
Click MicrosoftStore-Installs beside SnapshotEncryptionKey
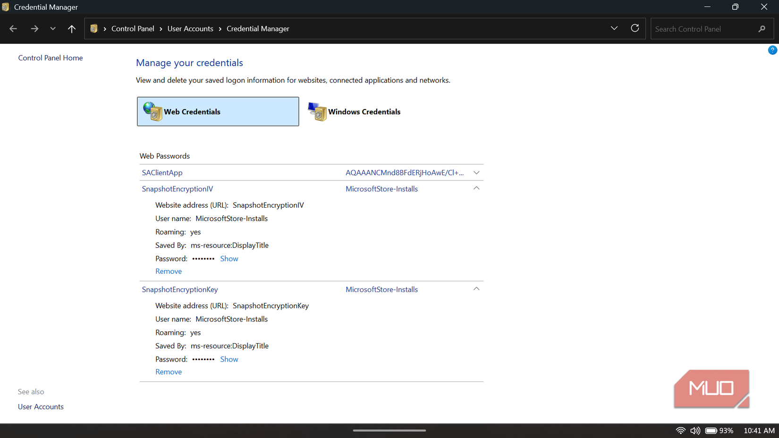click(381, 289)
